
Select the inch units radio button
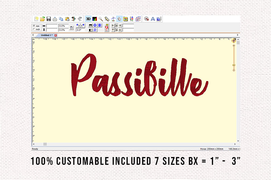click(x=34, y=29)
